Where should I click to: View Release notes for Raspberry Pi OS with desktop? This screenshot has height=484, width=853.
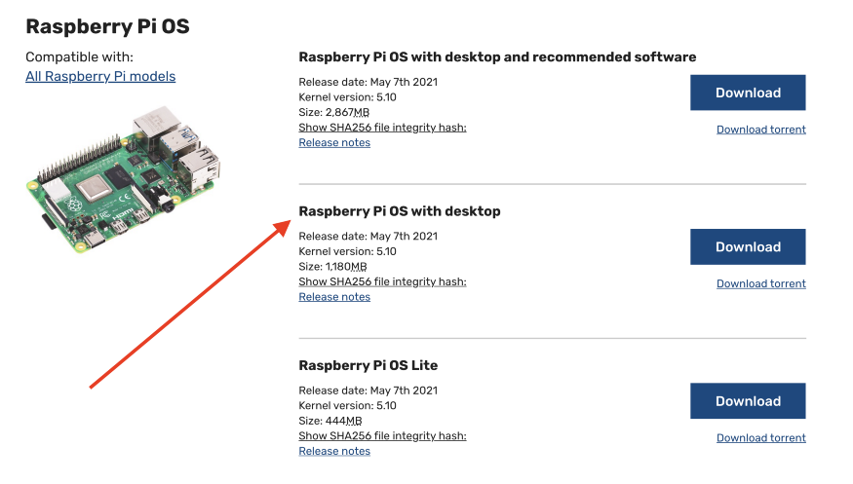(x=334, y=297)
